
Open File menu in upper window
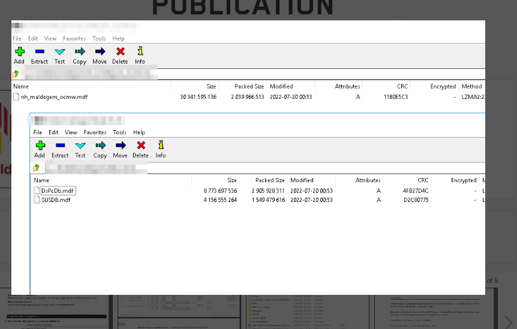click(17, 38)
